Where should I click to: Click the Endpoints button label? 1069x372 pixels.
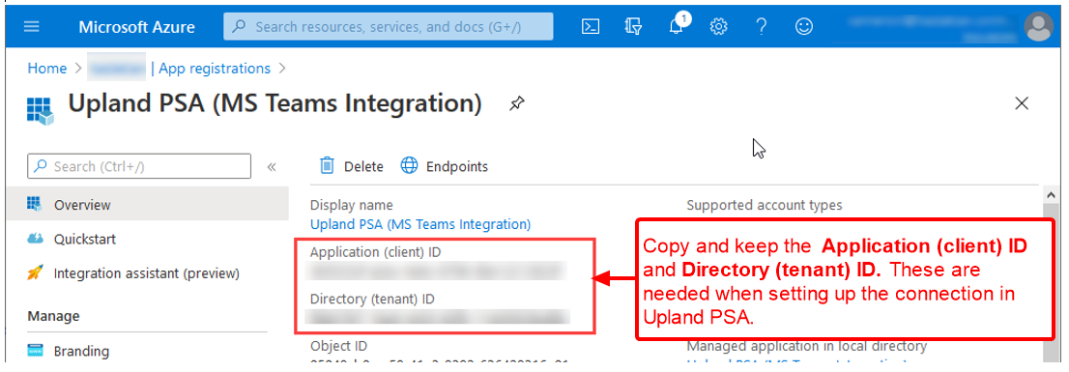tap(457, 166)
